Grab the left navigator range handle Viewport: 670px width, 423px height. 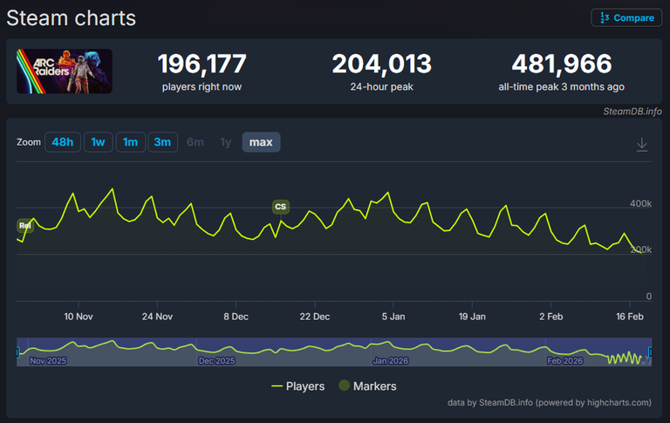[17, 351]
